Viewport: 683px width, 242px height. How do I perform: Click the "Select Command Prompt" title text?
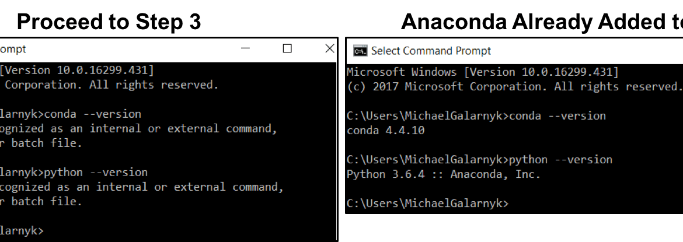click(431, 51)
